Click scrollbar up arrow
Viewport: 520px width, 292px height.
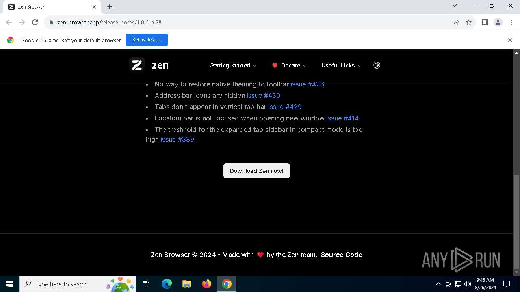(x=516, y=53)
